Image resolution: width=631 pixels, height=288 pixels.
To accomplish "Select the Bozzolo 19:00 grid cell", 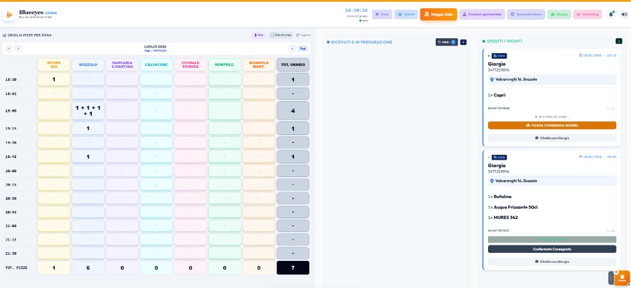I will (88, 111).
